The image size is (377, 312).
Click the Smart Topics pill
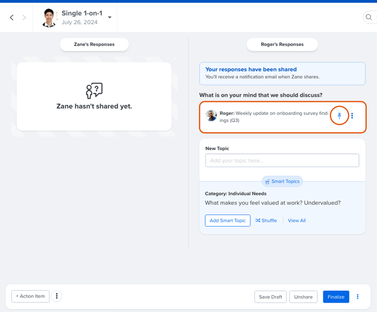tap(282, 181)
